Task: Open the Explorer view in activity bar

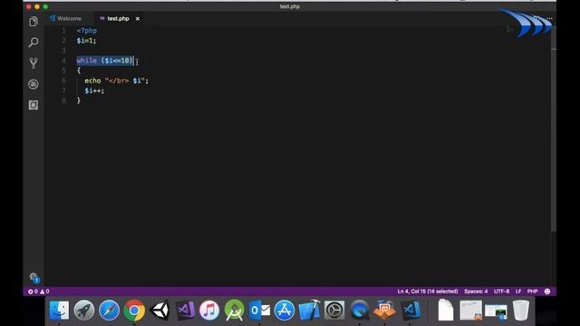Action: coord(34,22)
